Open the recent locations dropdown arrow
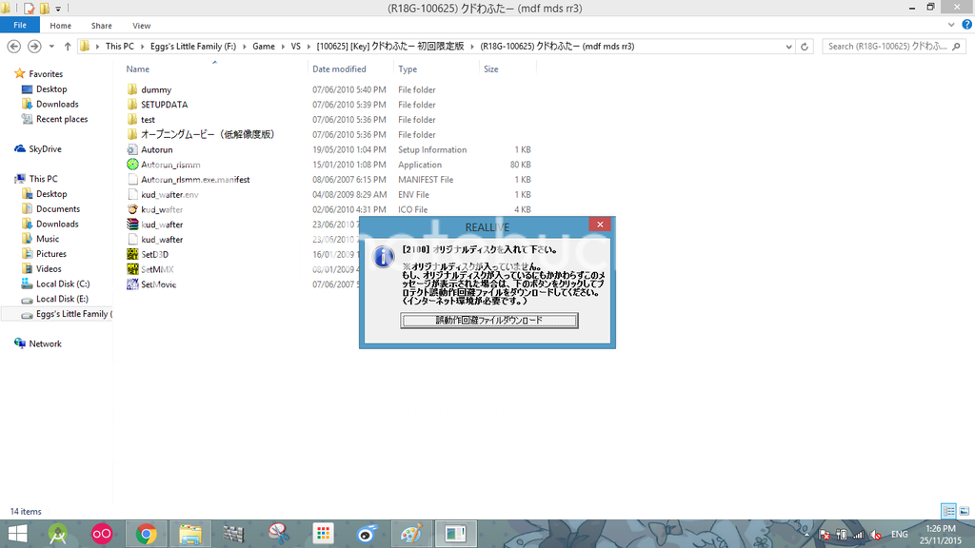975x548 pixels. point(51,46)
